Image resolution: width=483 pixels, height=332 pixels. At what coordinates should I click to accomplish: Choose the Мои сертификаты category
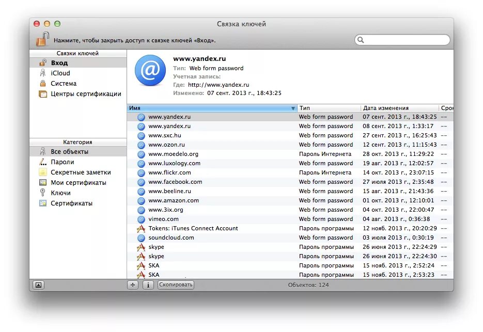click(x=78, y=183)
